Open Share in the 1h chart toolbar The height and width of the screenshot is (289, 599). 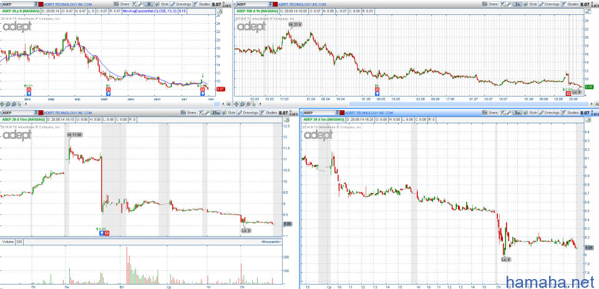pos(490,4)
